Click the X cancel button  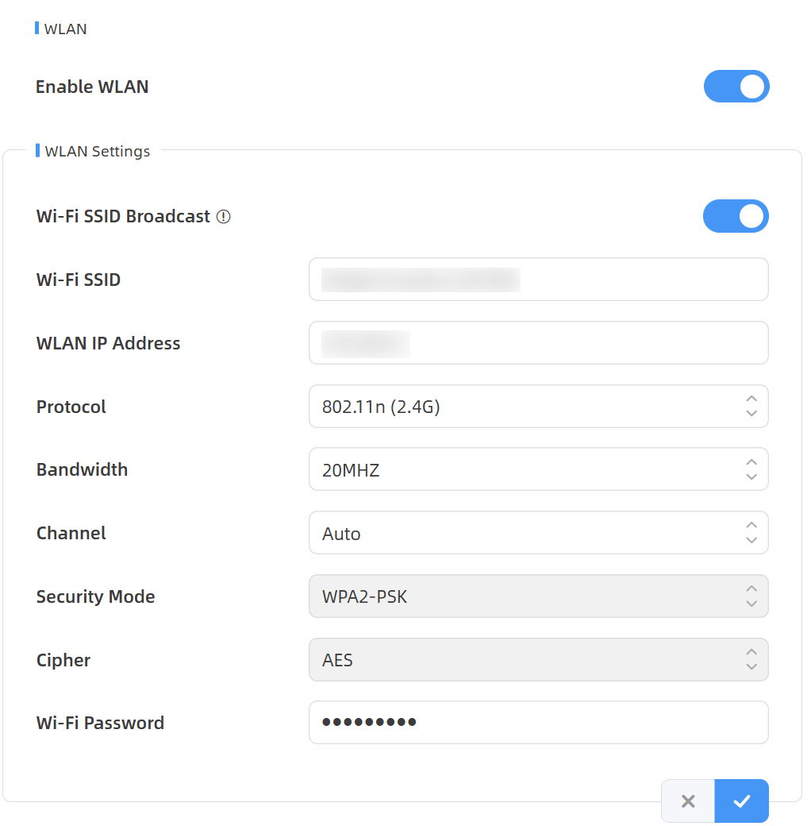click(688, 801)
